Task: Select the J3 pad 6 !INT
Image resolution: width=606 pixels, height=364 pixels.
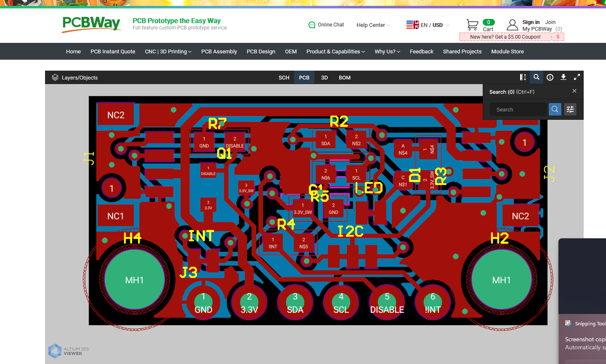Action: click(433, 303)
